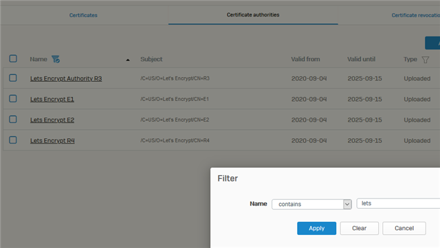Viewport: 440px width, 248px height.
Task: Open the 'contains' filter condition dropdown
Action: (311, 204)
